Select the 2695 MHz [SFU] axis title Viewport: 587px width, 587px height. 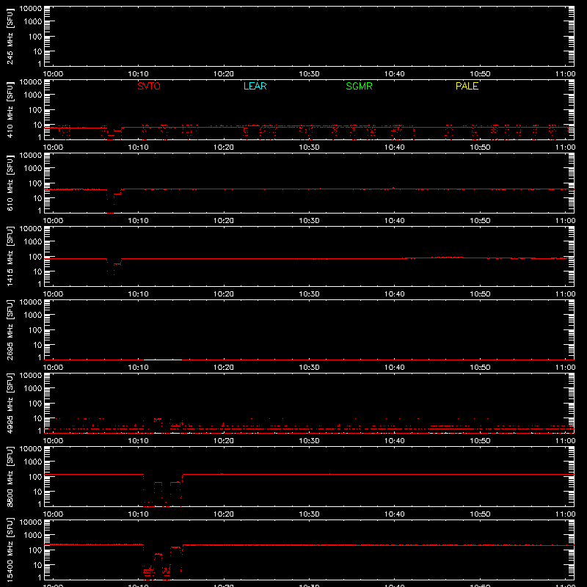[10, 329]
